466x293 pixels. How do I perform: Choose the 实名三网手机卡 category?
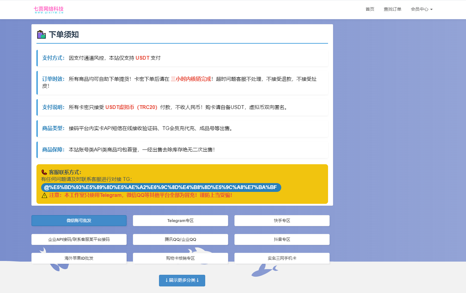(x=282, y=258)
